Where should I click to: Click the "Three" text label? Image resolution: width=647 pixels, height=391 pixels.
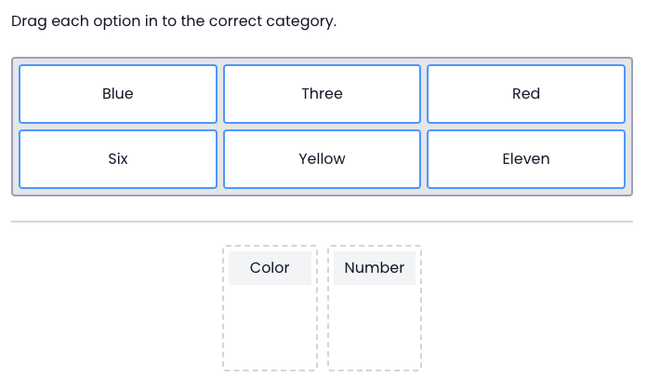click(x=322, y=94)
